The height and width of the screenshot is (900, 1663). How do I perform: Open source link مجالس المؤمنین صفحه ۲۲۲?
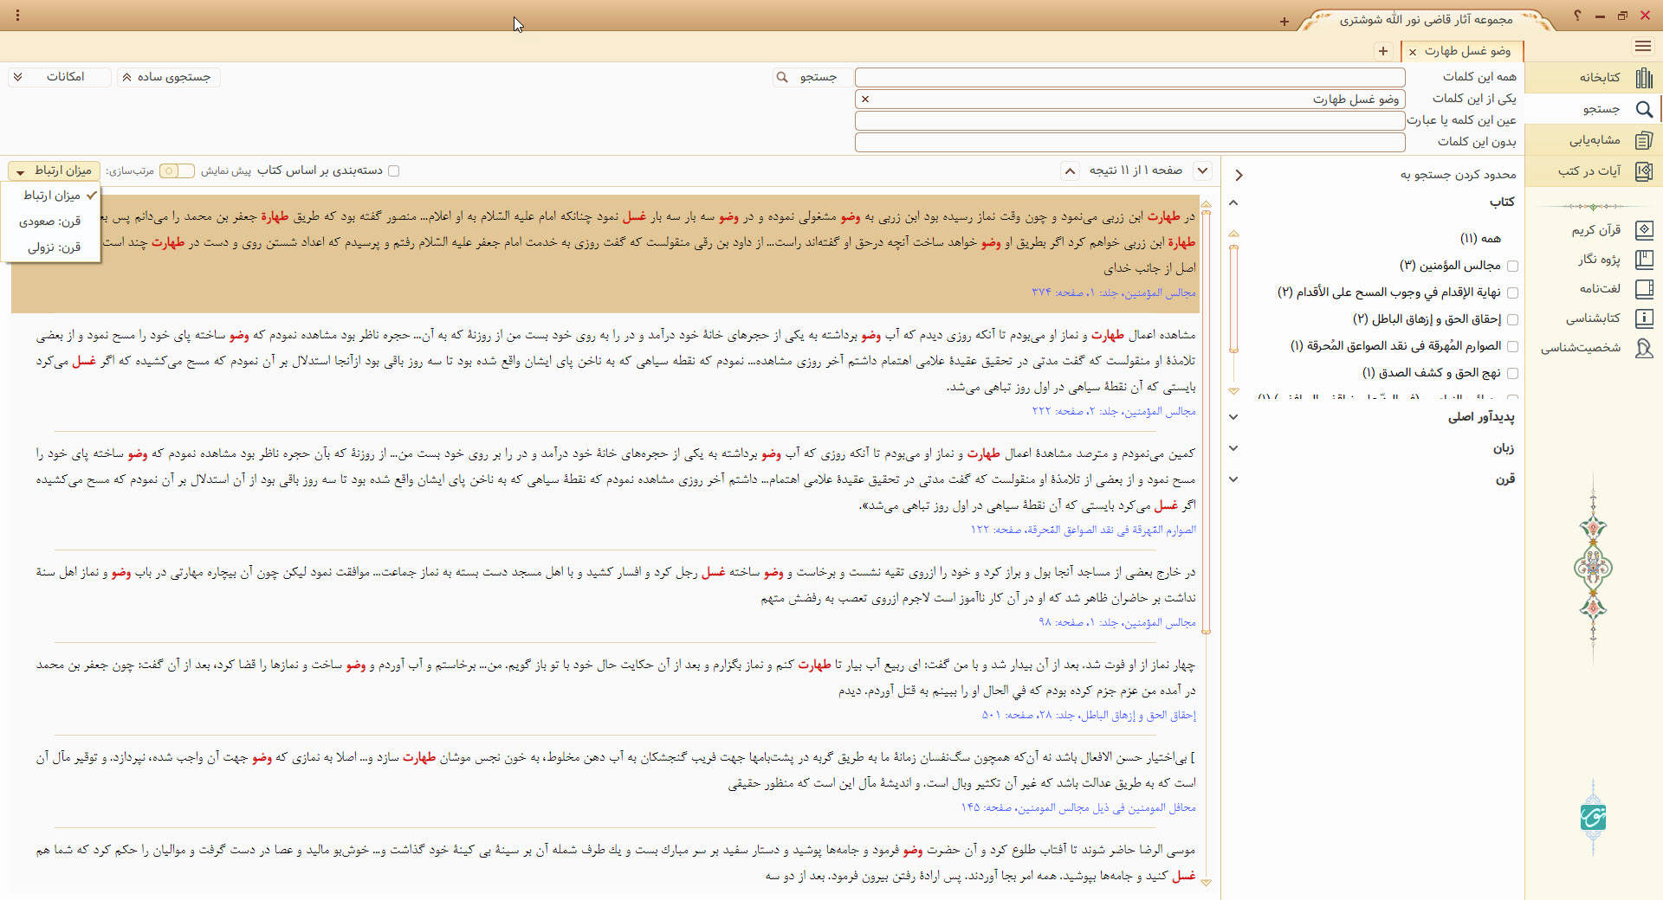tap(1113, 411)
